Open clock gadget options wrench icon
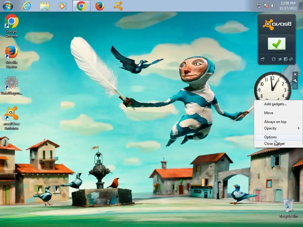 pyautogui.click(x=295, y=80)
